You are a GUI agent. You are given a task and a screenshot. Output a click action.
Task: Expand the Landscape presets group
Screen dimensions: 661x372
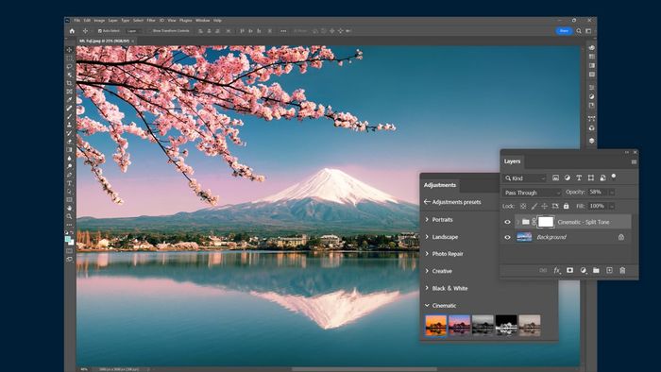427,237
